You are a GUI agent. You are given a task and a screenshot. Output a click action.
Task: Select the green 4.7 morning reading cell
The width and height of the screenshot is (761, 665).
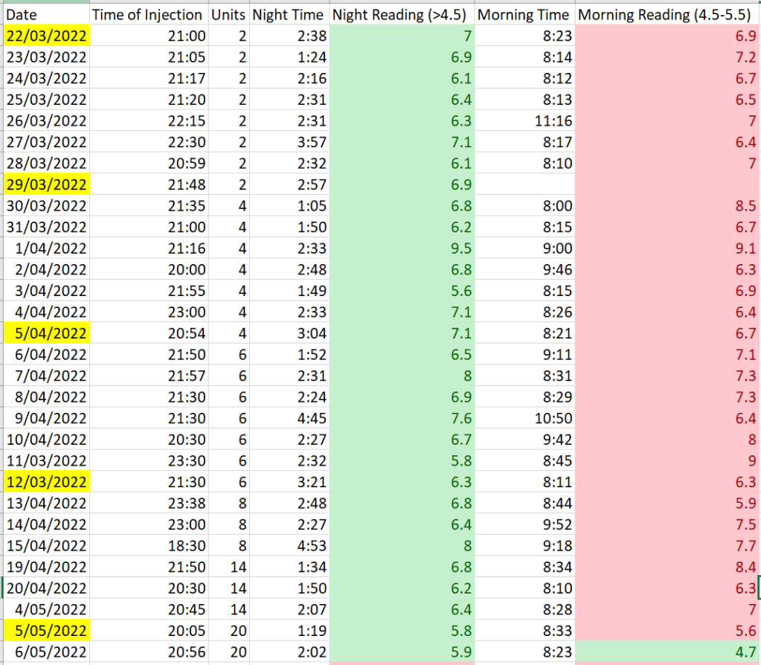(667, 652)
